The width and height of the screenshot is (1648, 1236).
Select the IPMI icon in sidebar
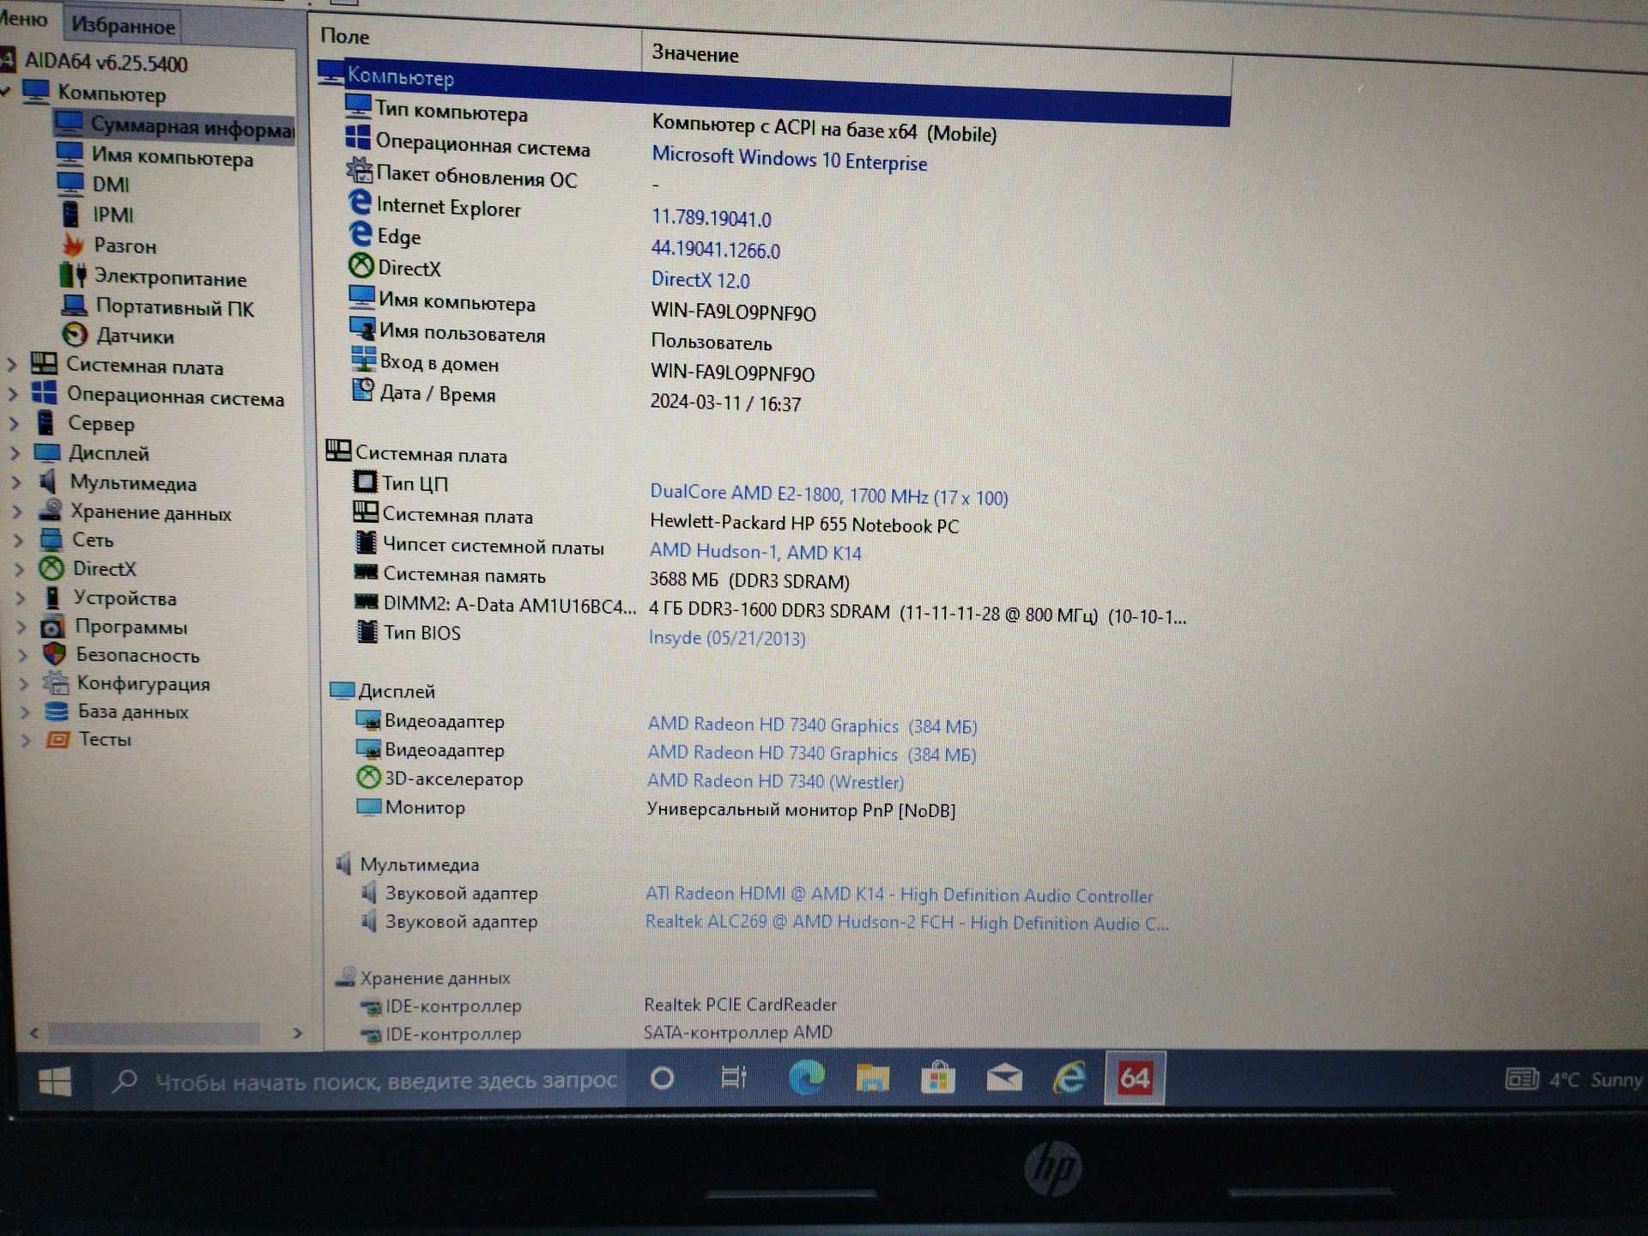tap(70, 214)
